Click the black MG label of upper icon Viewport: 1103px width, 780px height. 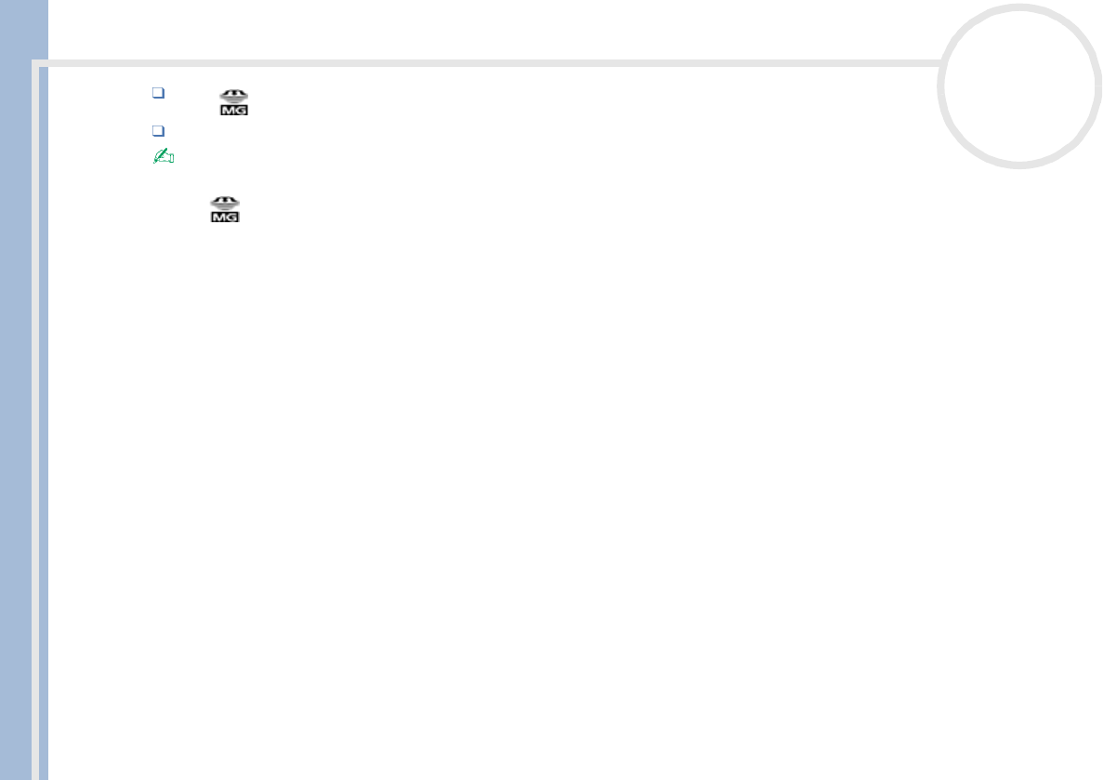point(234,110)
